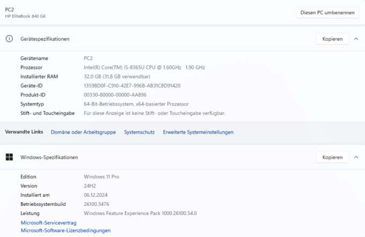Click the Gerätespezifikationen section header

[x=182, y=39]
